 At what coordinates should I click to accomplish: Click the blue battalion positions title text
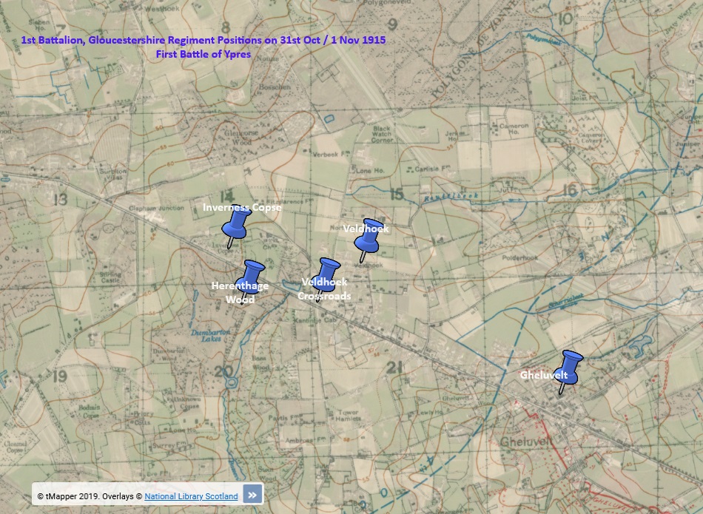pos(203,40)
